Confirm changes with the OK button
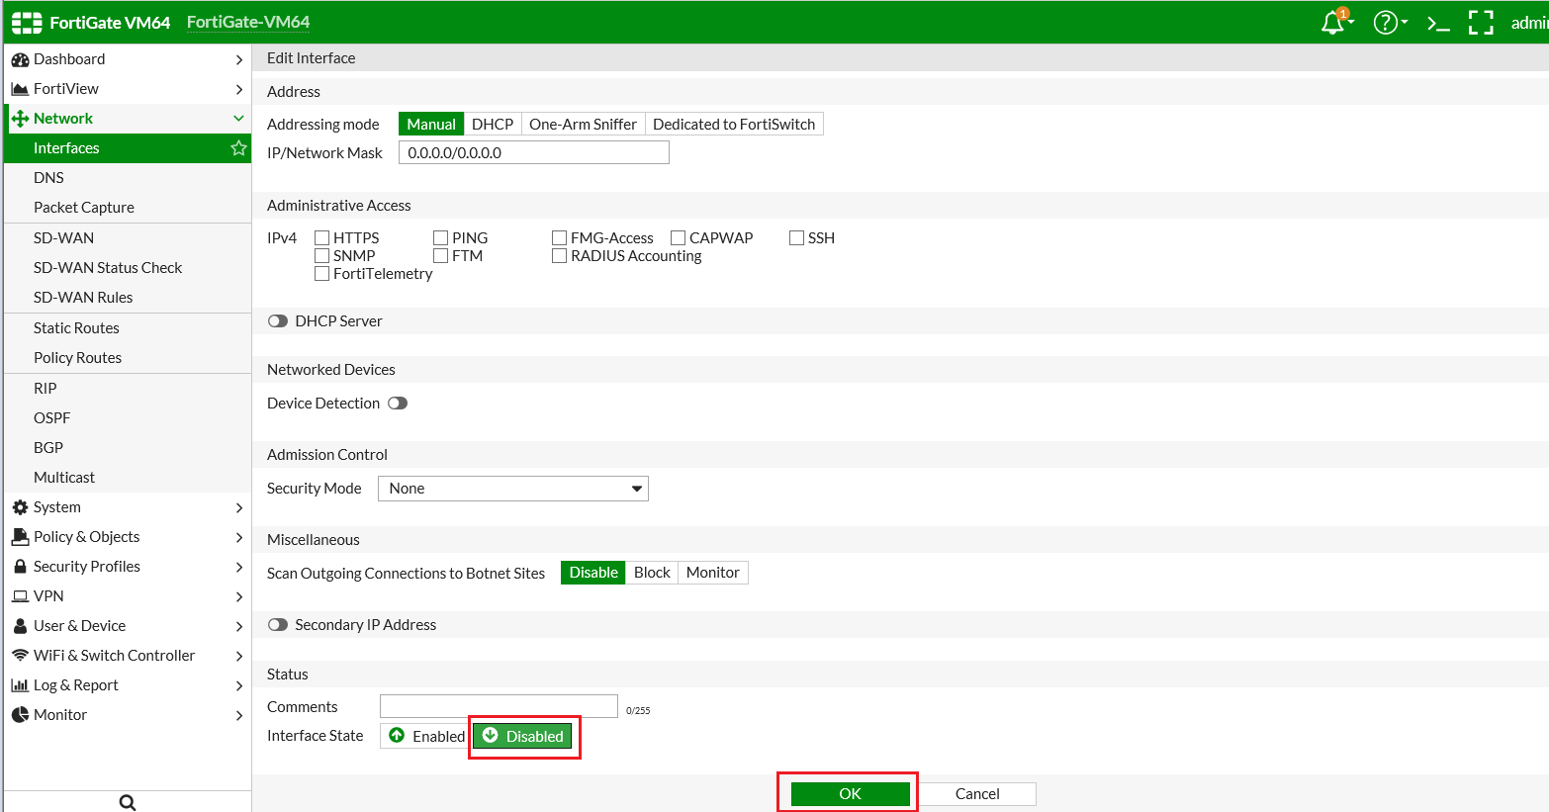Screen dimensions: 1549x812 [848, 793]
